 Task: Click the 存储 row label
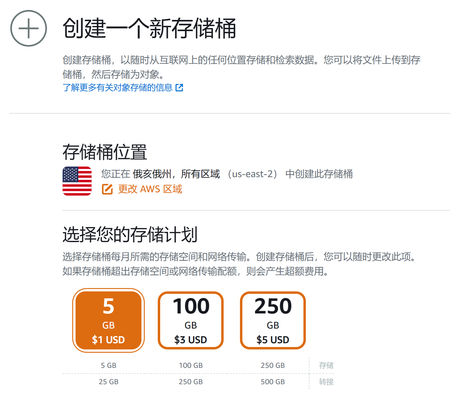[326, 365]
